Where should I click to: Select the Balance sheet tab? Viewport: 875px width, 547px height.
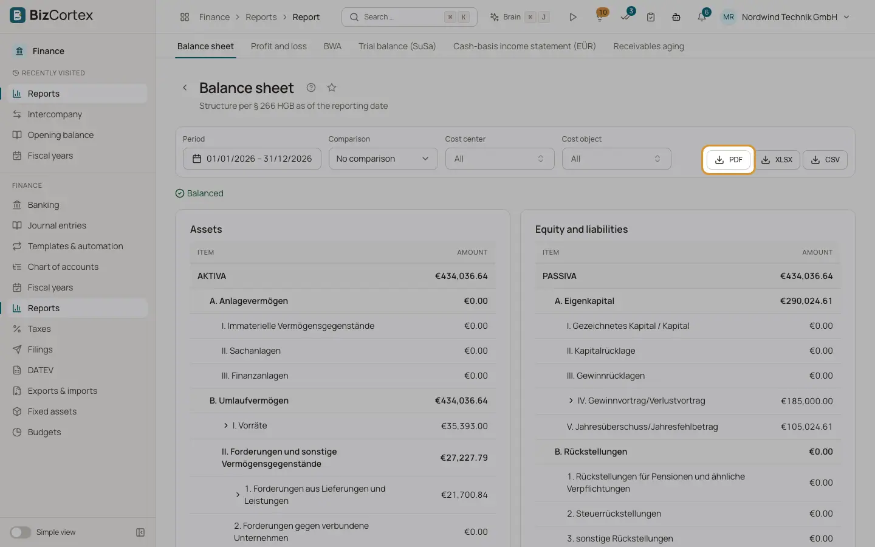pos(205,46)
